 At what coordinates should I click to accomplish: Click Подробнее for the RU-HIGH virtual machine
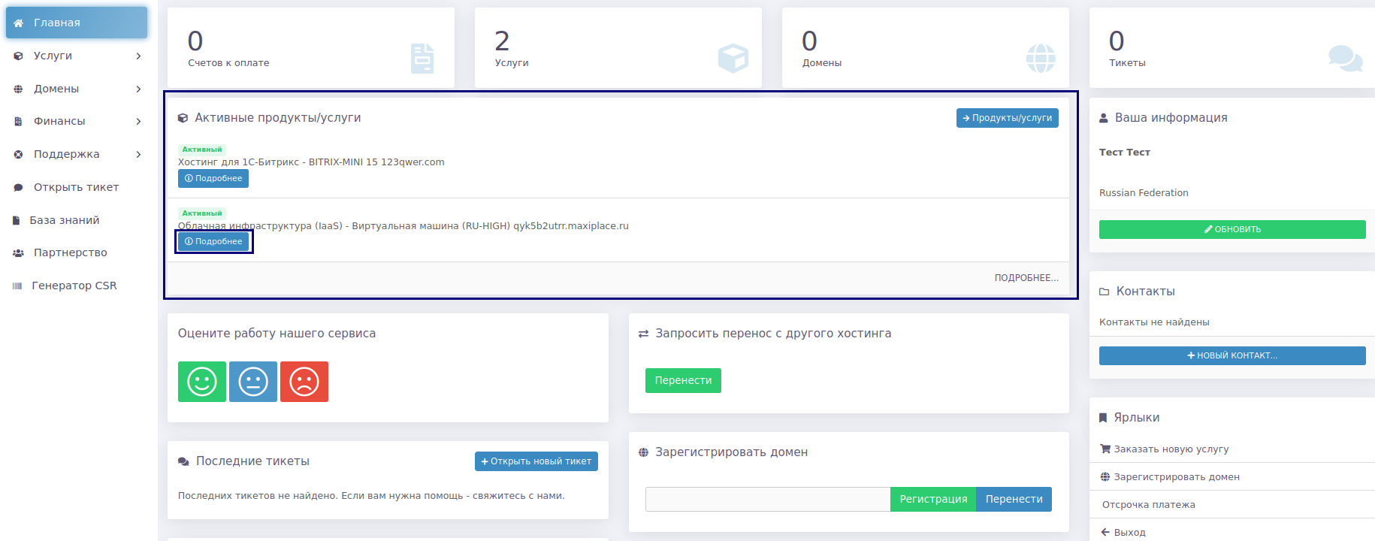(213, 241)
